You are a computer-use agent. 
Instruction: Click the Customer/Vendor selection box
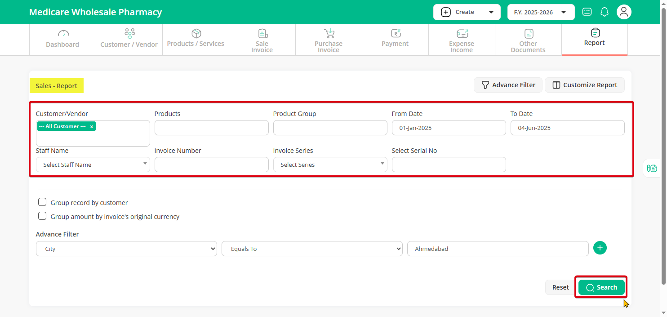coord(93,133)
